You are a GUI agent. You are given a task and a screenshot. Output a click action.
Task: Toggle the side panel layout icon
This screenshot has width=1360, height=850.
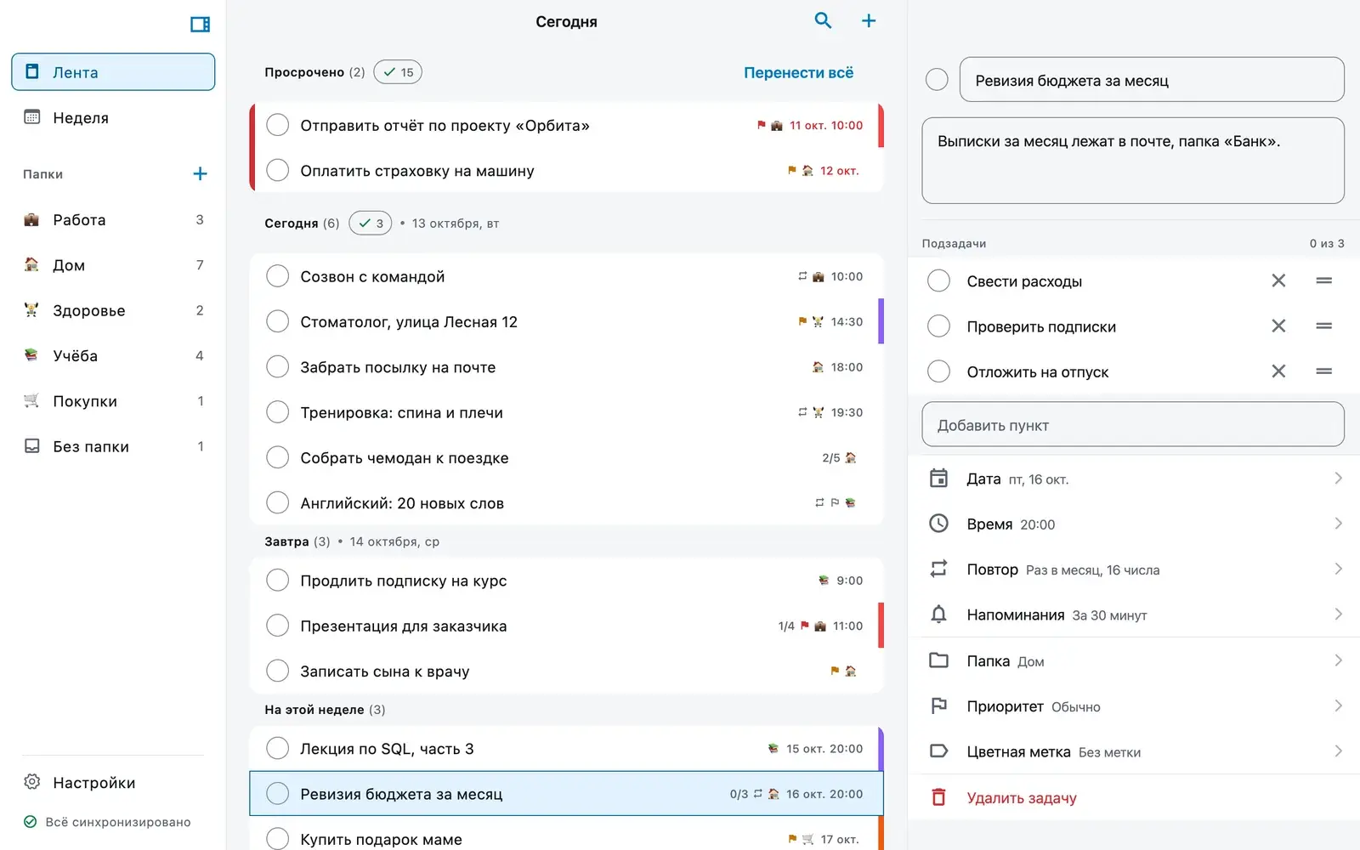200,25
